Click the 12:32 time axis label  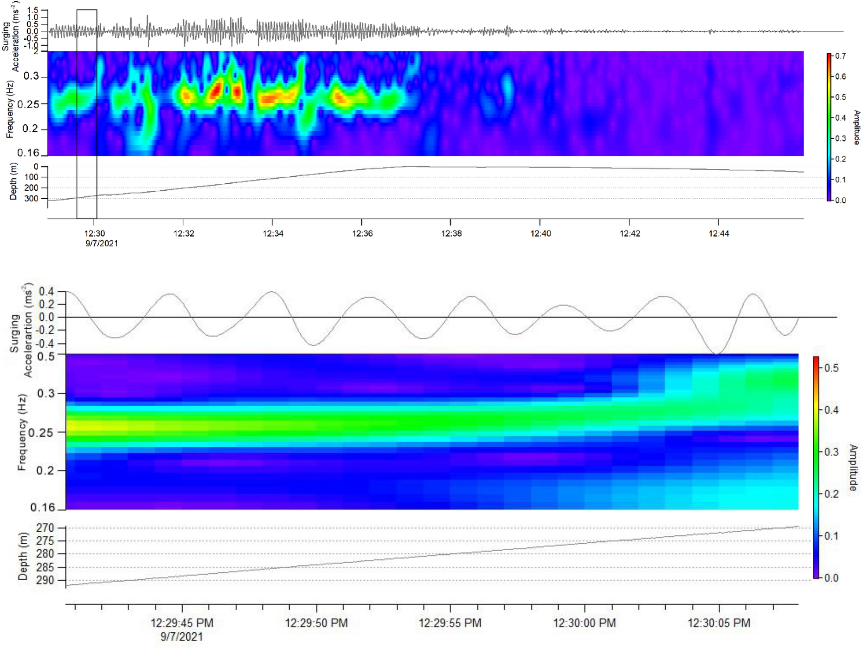pyautogui.click(x=184, y=234)
